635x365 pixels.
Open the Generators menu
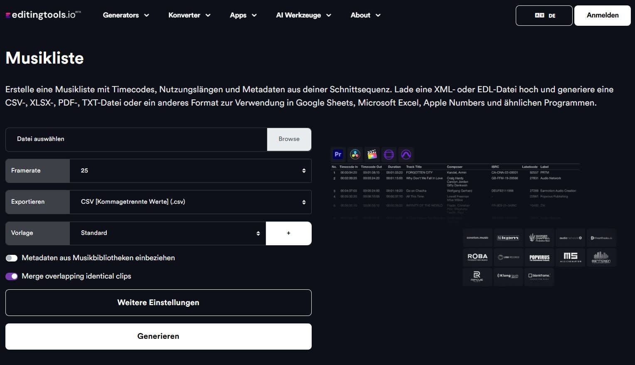coord(126,15)
